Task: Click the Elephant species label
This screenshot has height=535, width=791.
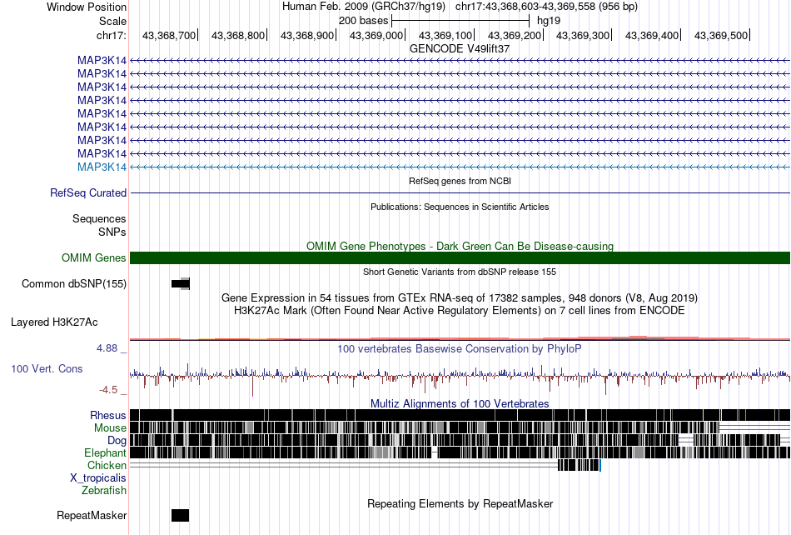Action: click(x=105, y=452)
